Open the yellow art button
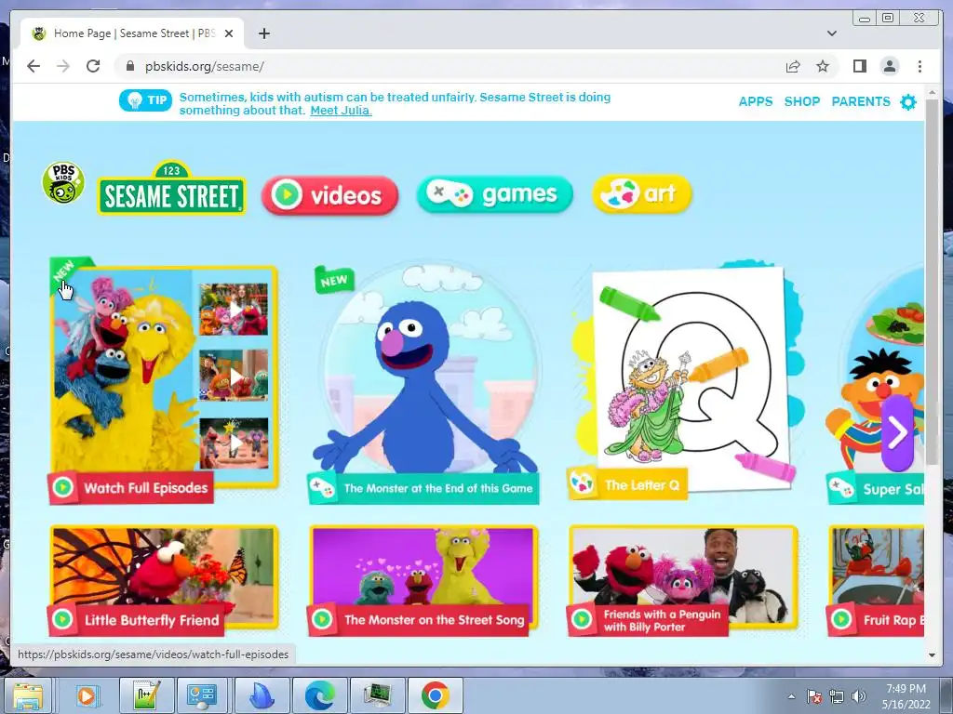The height and width of the screenshot is (714, 953). click(x=642, y=193)
